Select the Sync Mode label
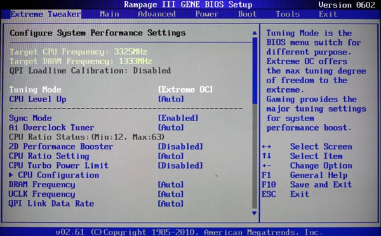Viewport: 381px width, 236px height. (30, 118)
